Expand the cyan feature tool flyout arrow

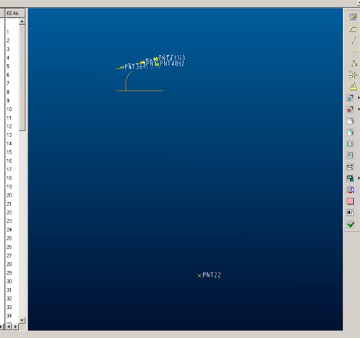coord(359,98)
